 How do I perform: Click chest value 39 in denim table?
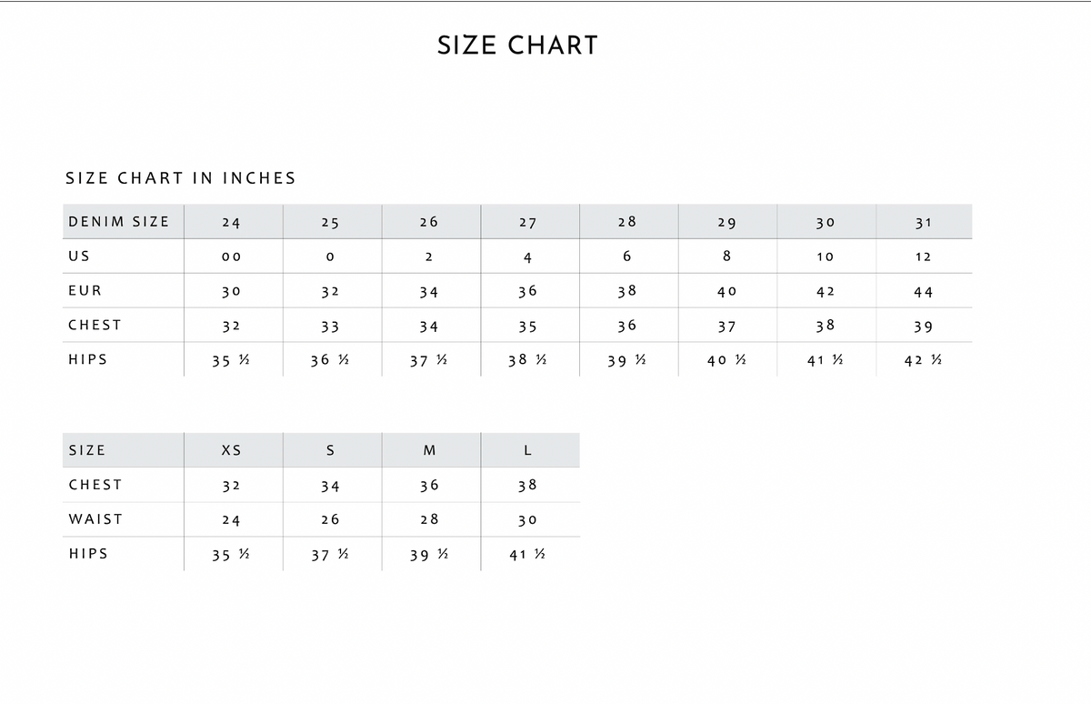(923, 327)
